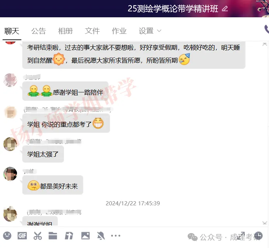Viewport: 269px width, 248px height.
Task: Open the 文件 tab
Action: tap(92, 31)
